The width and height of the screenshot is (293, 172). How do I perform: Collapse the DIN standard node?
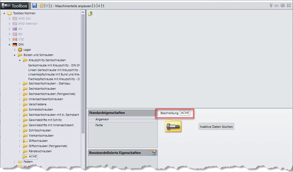click(10, 44)
